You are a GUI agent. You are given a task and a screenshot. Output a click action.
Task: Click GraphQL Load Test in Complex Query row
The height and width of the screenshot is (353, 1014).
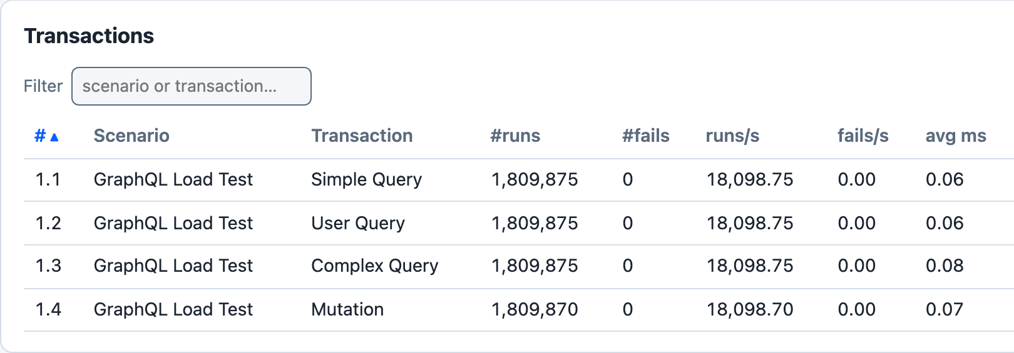pos(173,266)
